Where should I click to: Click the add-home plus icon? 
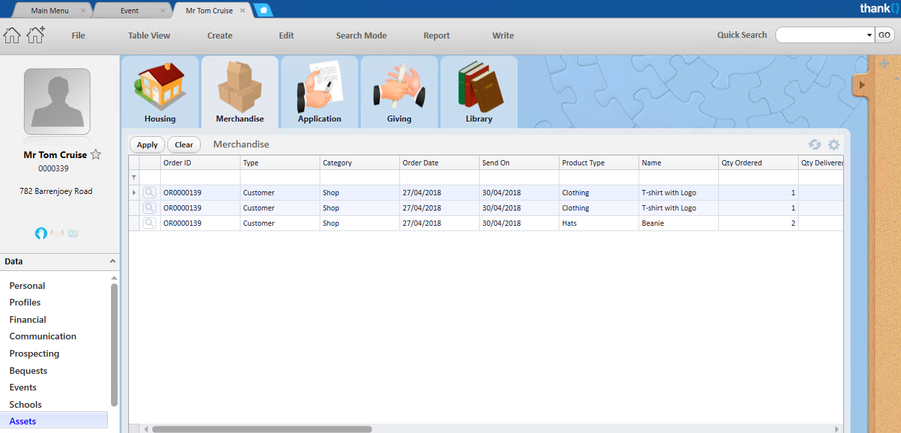[36, 35]
